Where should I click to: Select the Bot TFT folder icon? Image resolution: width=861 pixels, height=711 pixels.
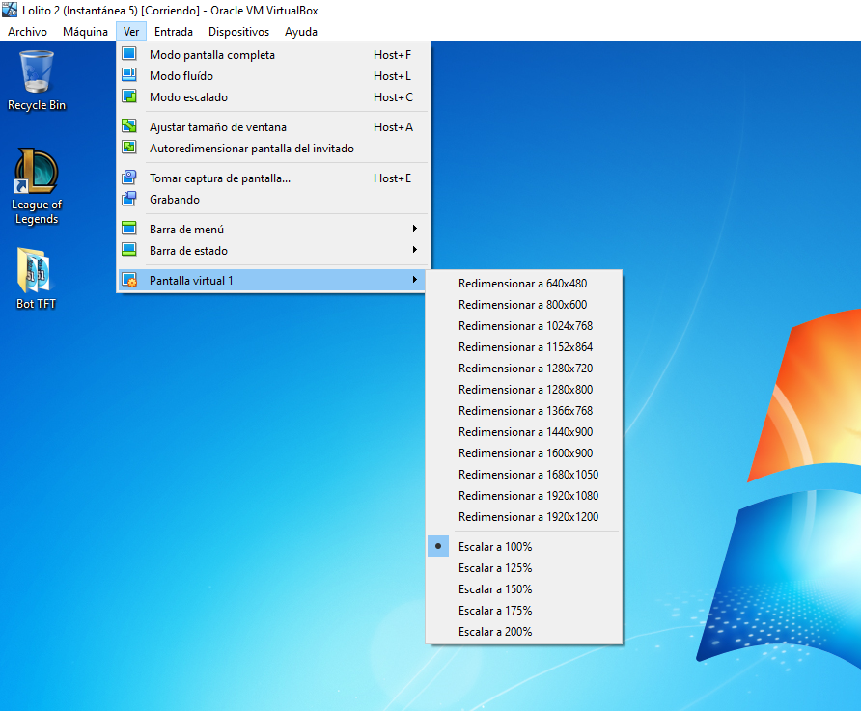[x=37, y=272]
